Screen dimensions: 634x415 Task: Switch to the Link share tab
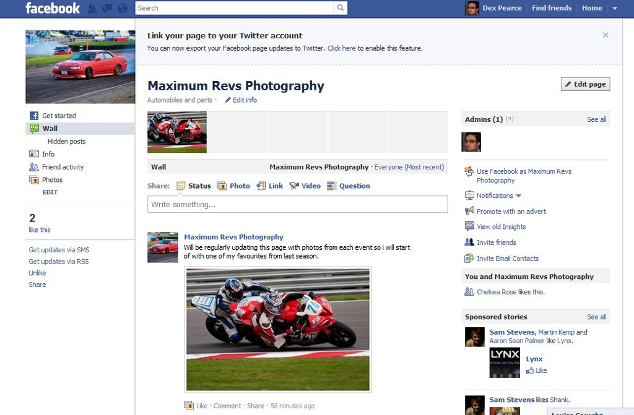pos(276,186)
